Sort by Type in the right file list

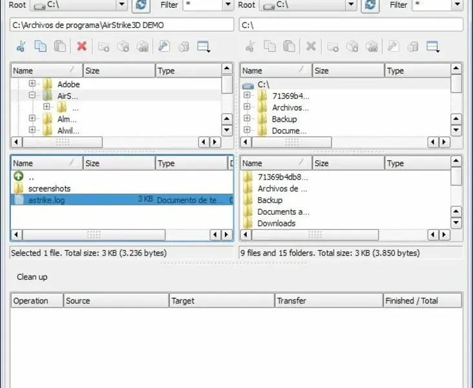coord(417,164)
